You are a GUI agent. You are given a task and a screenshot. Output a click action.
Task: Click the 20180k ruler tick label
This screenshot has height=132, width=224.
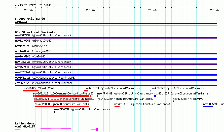(x=215, y=10)
